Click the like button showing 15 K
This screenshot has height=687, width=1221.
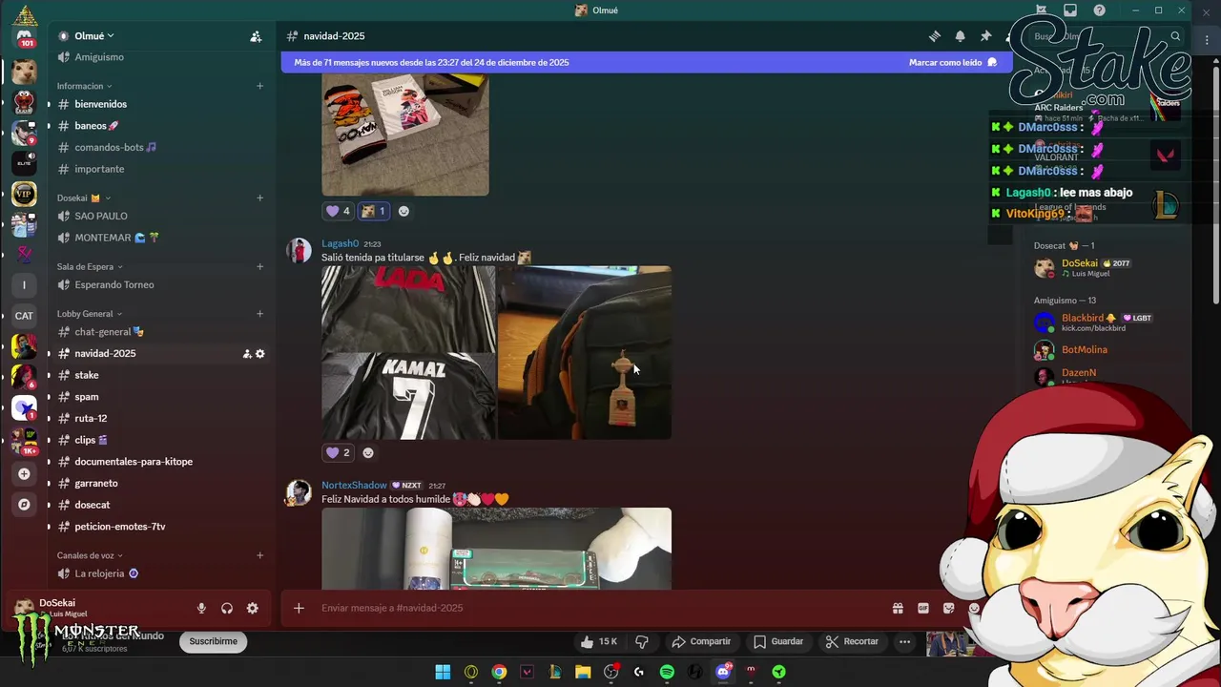tap(598, 641)
